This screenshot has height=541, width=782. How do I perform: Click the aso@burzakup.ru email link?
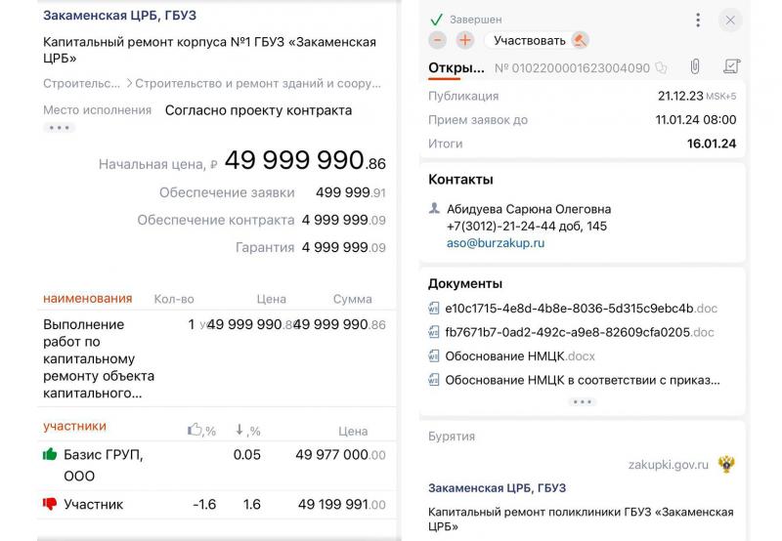click(x=496, y=243)
